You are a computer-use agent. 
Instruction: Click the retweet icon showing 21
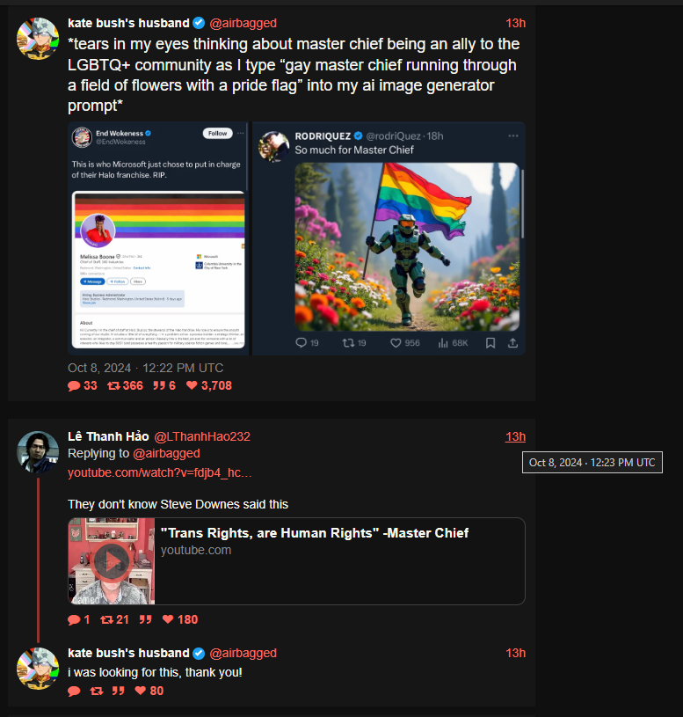point(107,619)
